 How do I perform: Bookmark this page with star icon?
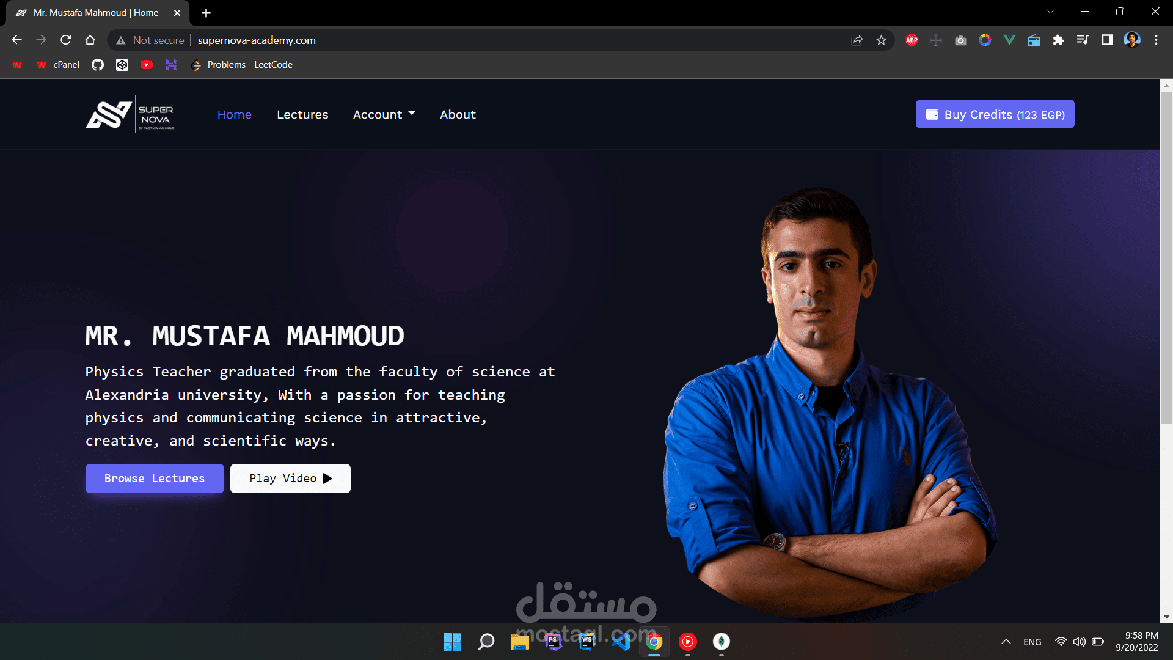click(881, 40)
